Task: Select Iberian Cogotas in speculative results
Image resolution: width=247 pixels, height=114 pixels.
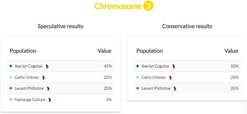Action: click(x=28, y=66)
